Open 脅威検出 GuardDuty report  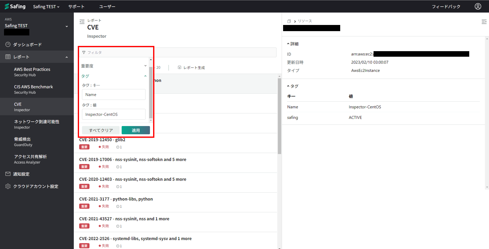click(x=37, y=142)
